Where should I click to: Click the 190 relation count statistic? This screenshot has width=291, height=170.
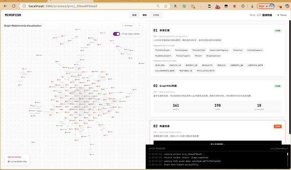218,106
